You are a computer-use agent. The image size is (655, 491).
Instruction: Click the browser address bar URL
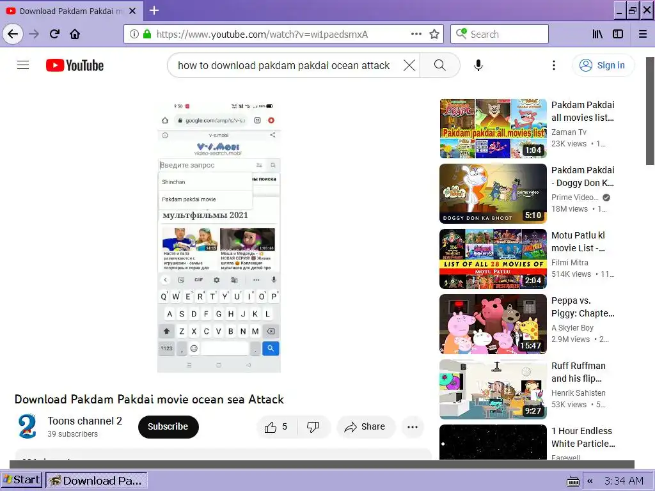pyautogui.click(x=262, y=35)
